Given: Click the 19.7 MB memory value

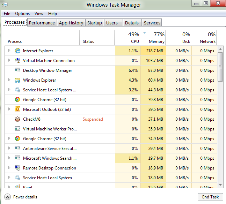Looking at the screenshot, I should pos(156,158).
